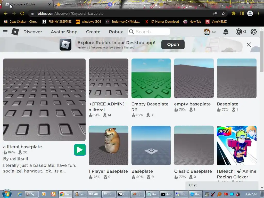The image size is (264, 198).
Task: Open the Create nav item
Action: tap(93, 32)
